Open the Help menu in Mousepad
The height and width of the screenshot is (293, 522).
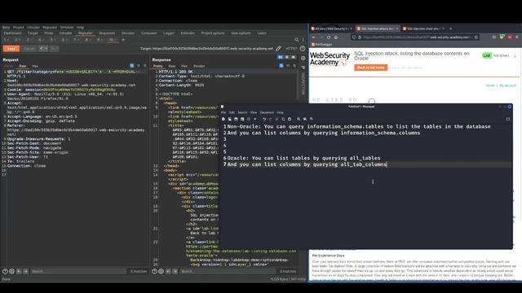pyautogui.click(x=280, y=112)
